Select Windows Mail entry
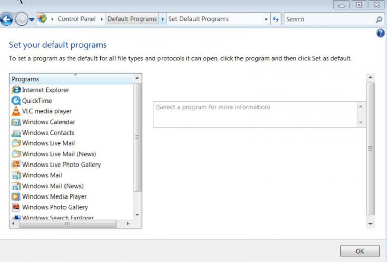This screenshot has height=262, width=387. click(42, 175)
